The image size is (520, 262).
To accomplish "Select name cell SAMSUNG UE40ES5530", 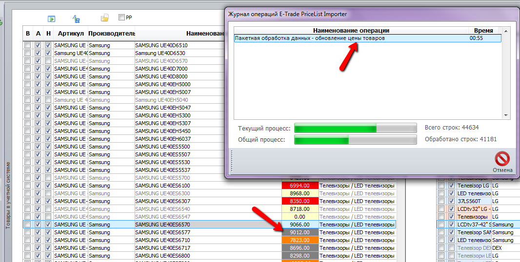I will [x=180, y=162].
